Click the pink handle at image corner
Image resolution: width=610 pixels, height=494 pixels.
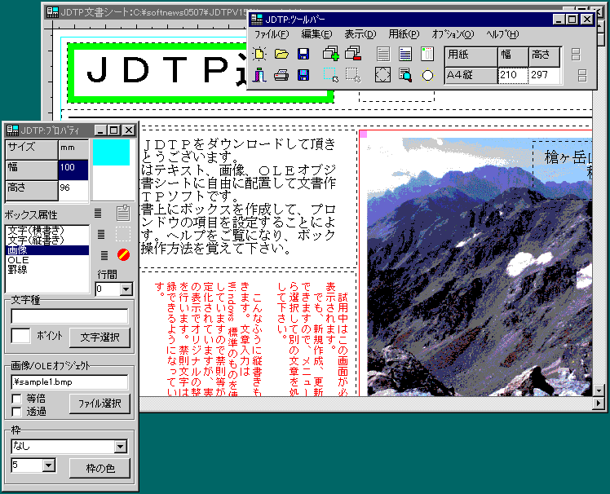coord(364,135)
